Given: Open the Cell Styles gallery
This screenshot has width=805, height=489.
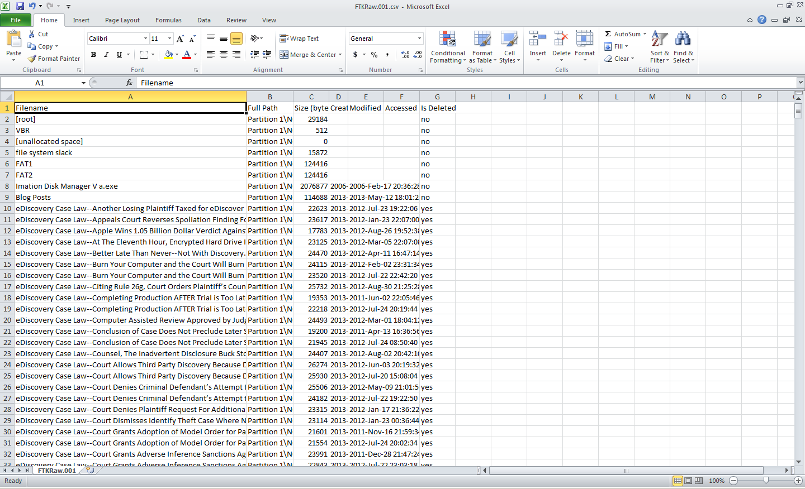Looking at the screenshot, I should pyautogui.click(x=509, y=47).
